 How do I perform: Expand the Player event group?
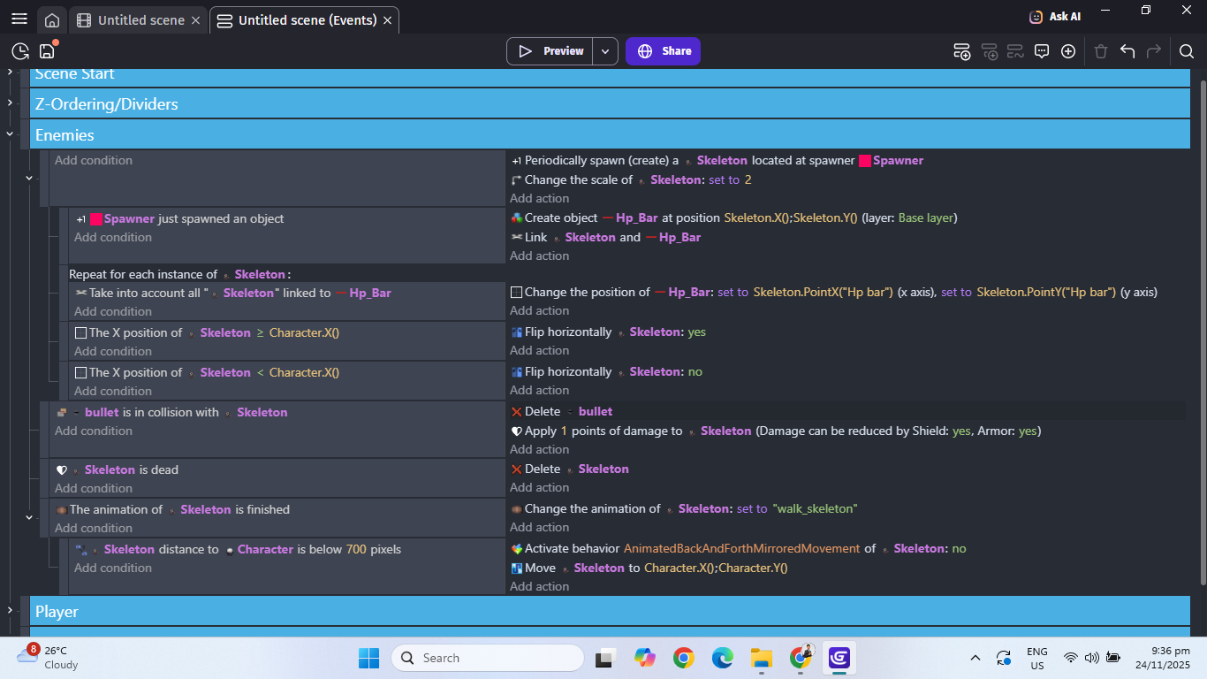coord(10,611)
